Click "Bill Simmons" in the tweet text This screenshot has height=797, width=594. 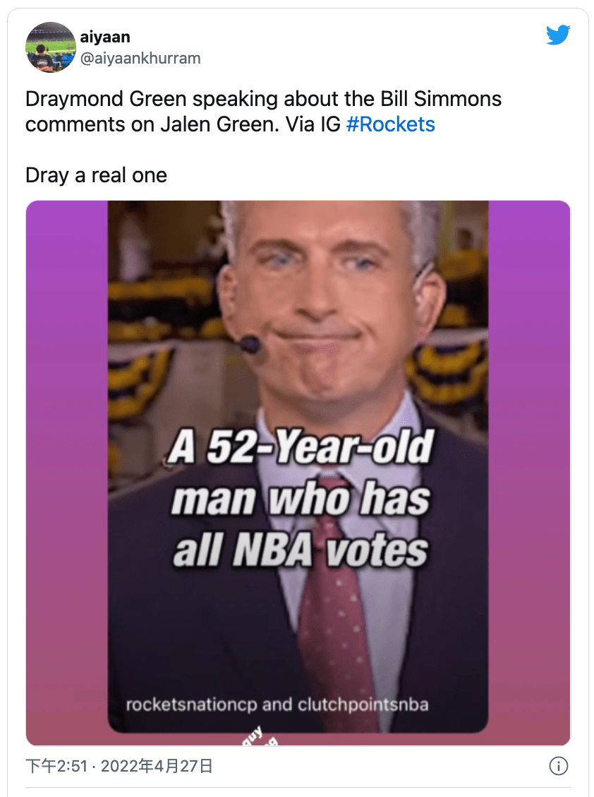pyautogui.click(x=439, y=98)
